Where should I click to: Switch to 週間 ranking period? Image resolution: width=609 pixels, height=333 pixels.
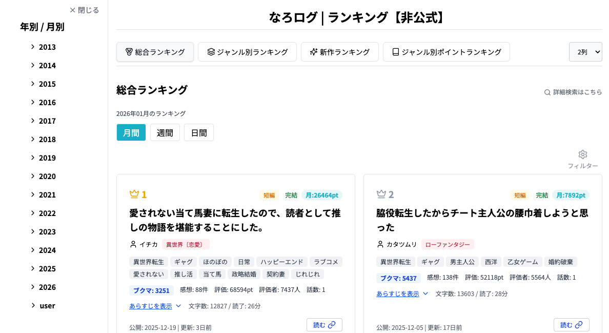[x=165, y=132]
